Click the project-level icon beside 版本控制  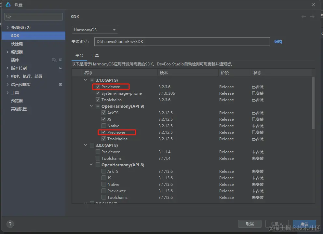tap(61, 68)
